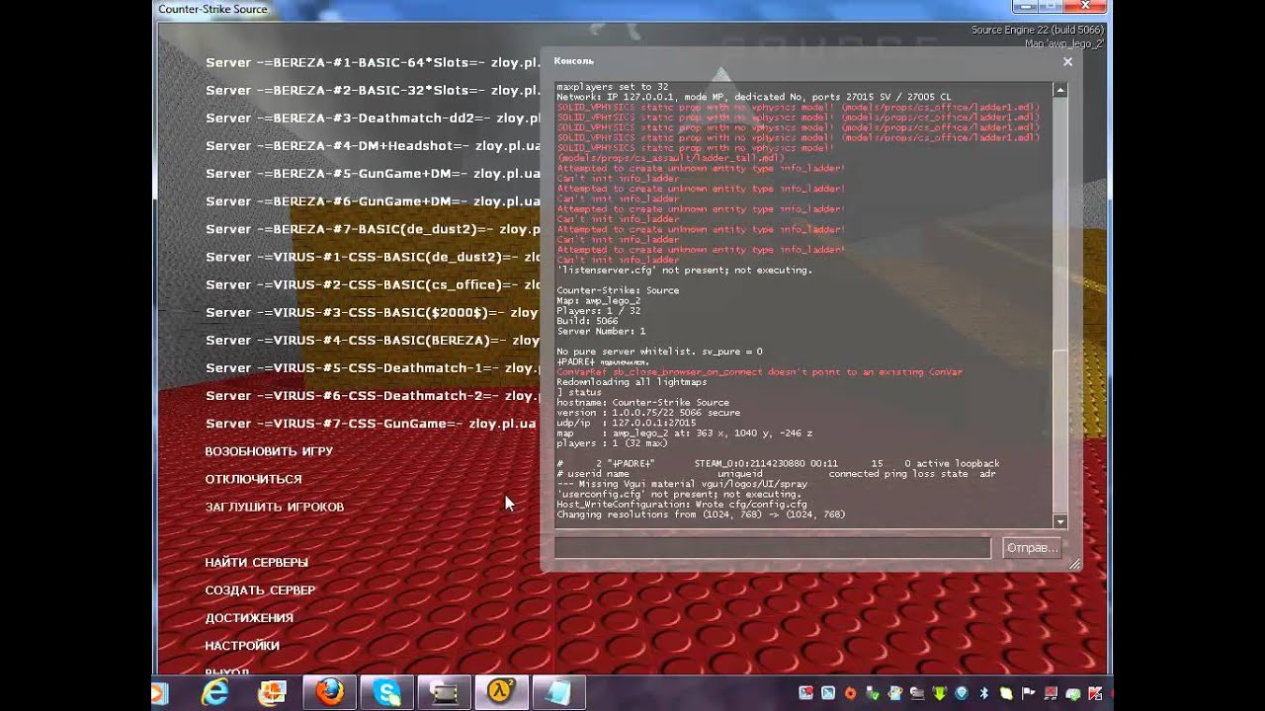This screenshot has width=1265, height=711.
Task: Join Server BEREZA-#3-Deathmatch-dd2
Action: pyautogui.click(x=373, y=118)
